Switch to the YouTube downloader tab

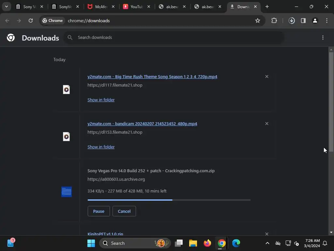[134, 7]
